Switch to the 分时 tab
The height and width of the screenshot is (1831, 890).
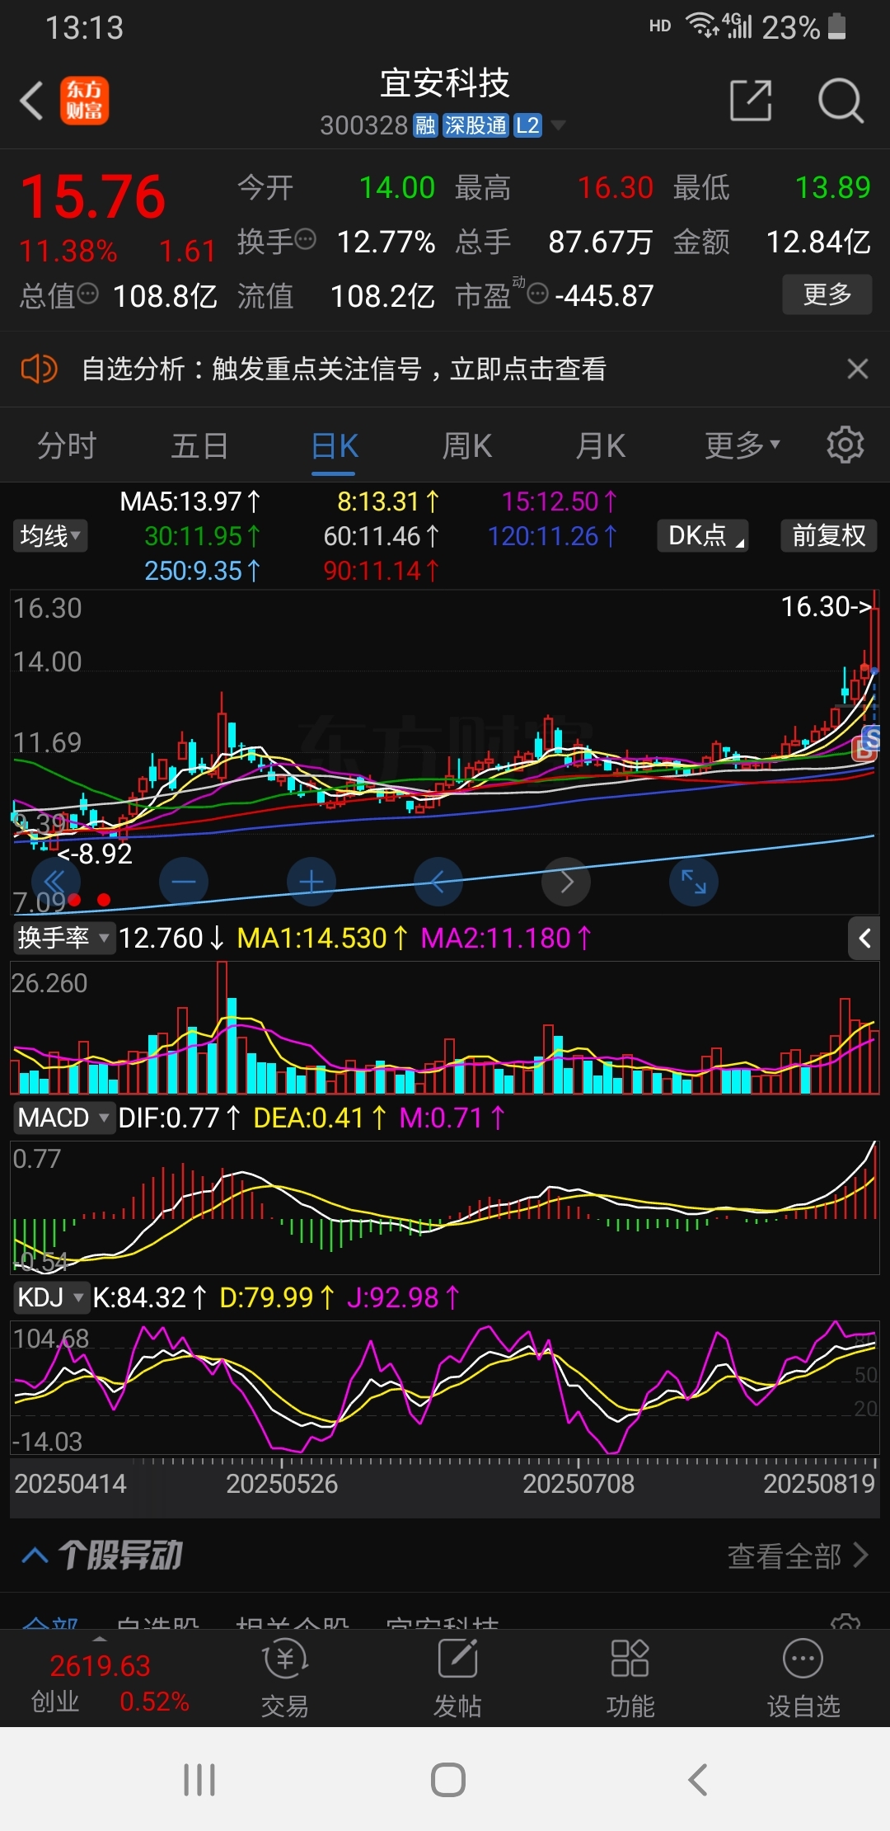[x=67, y=446]
